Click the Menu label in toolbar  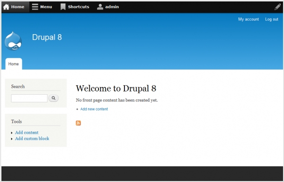pos(46,7)
